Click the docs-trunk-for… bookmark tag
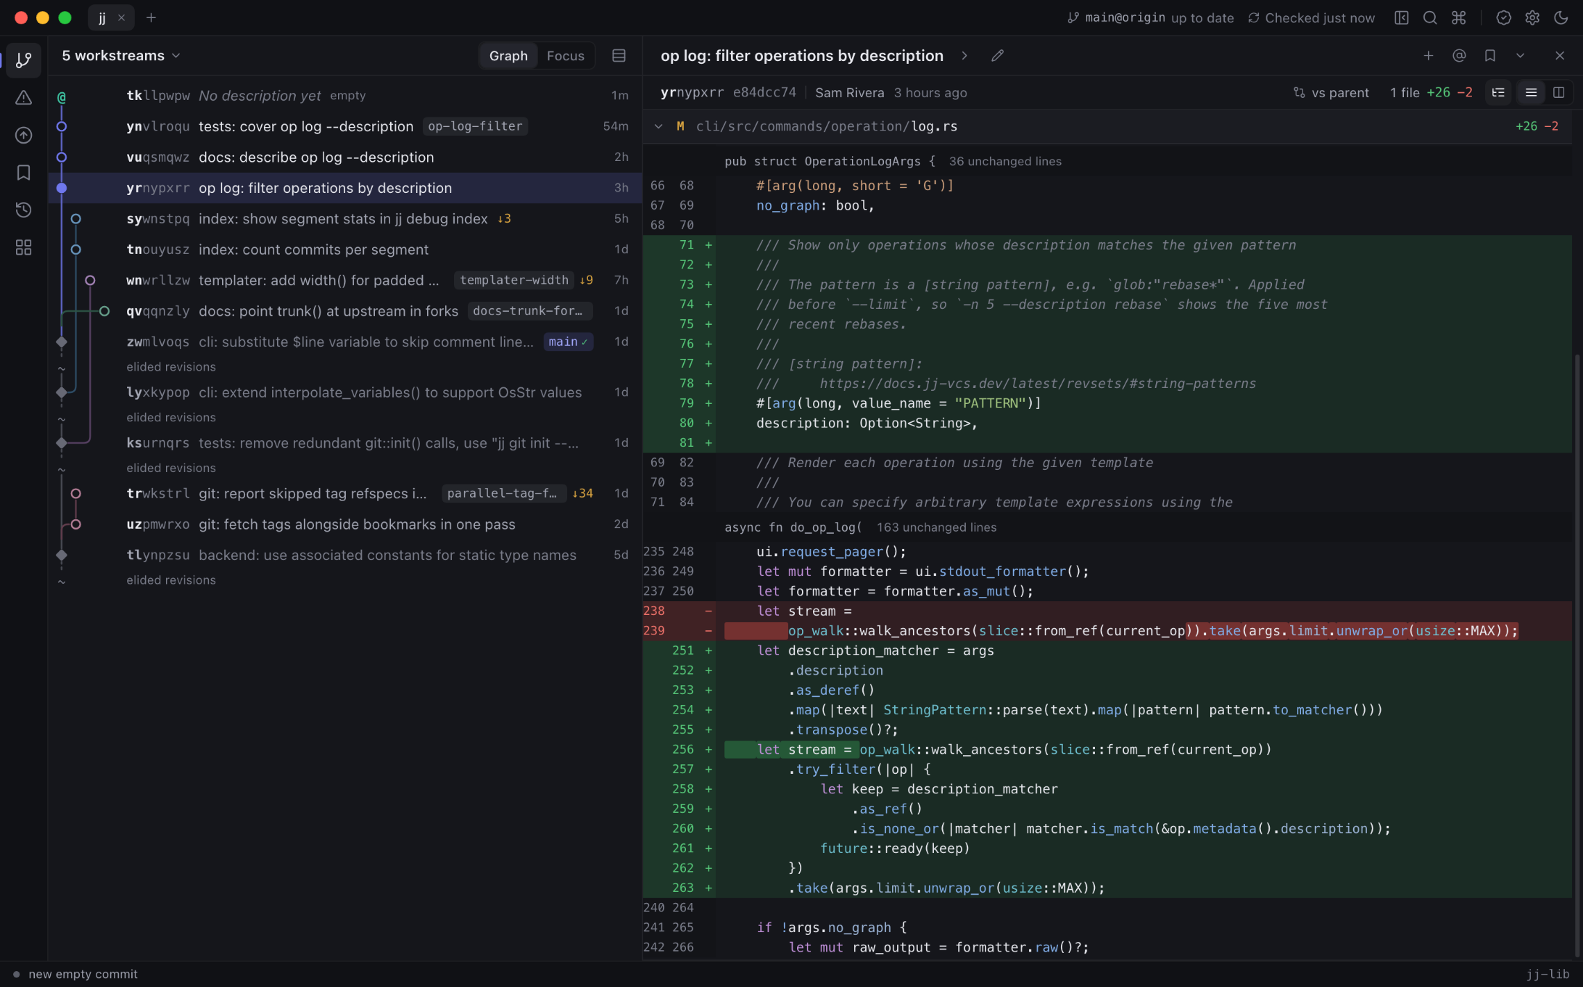The image size is (1583, 987). [x=529, y=310]
